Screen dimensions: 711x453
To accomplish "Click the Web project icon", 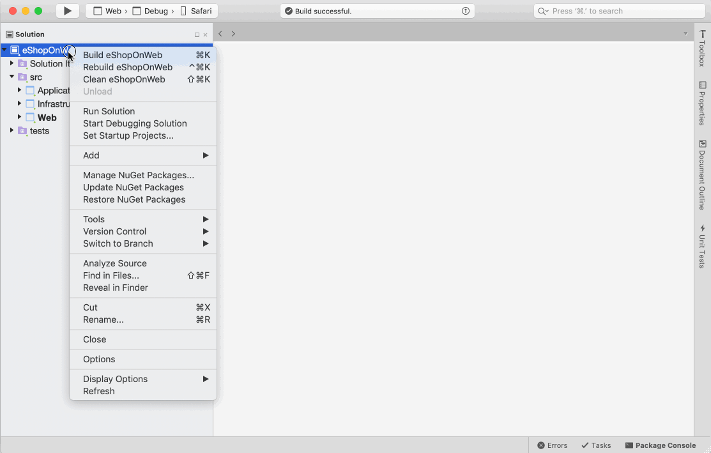I will 30,118.
